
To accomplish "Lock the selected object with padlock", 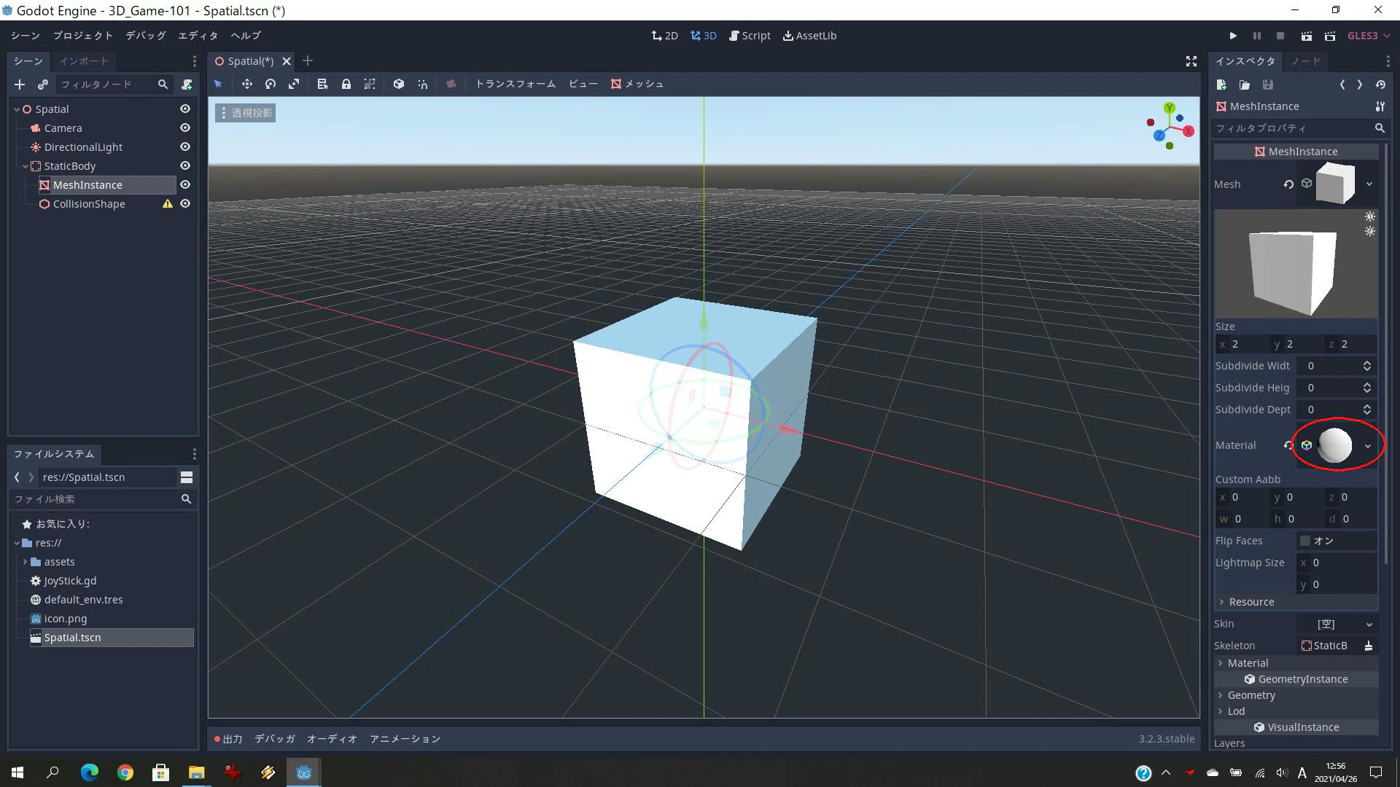I will (x=346, y=84).
